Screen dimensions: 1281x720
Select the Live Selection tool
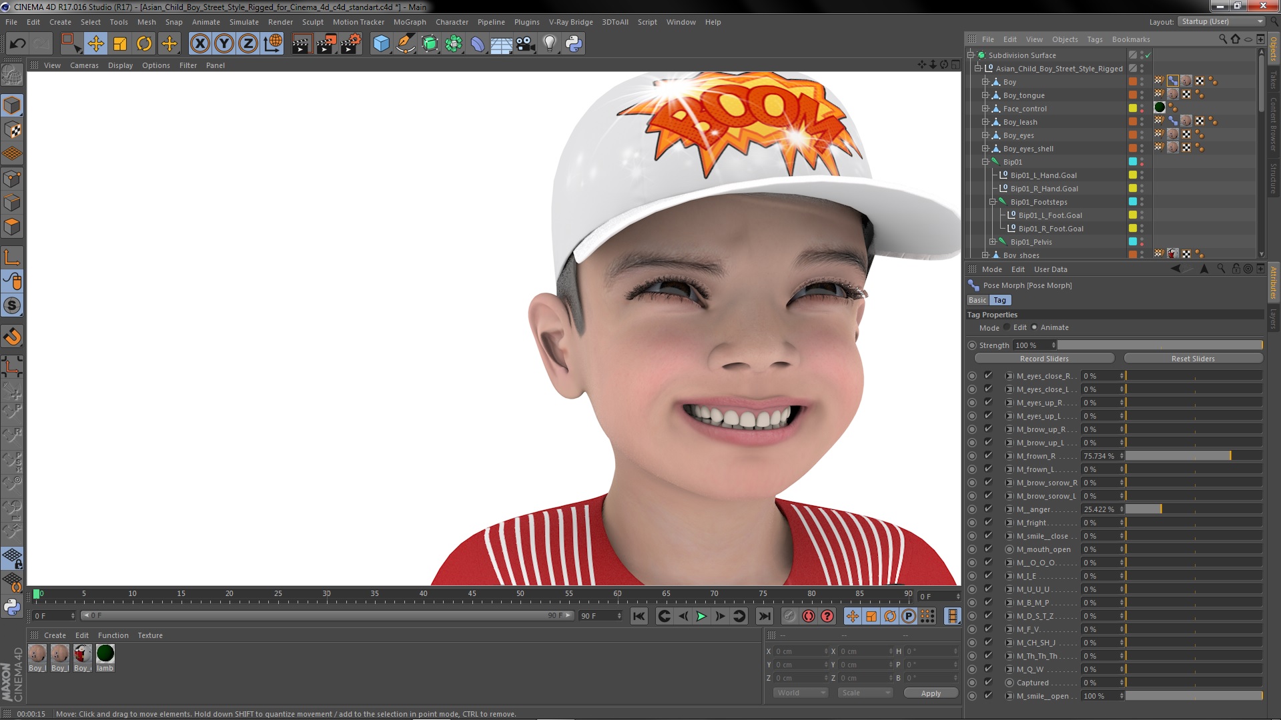(70, 44)
